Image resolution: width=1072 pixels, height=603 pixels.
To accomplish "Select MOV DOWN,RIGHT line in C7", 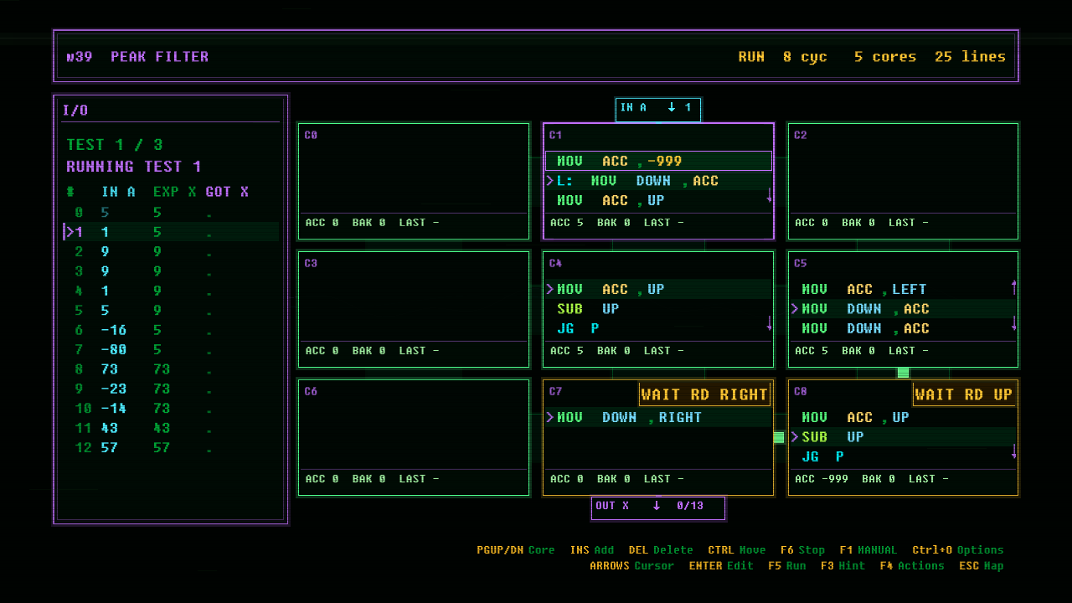I will click(658, 417).
